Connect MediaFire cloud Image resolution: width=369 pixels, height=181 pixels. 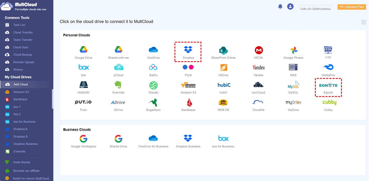coord(328,70)
